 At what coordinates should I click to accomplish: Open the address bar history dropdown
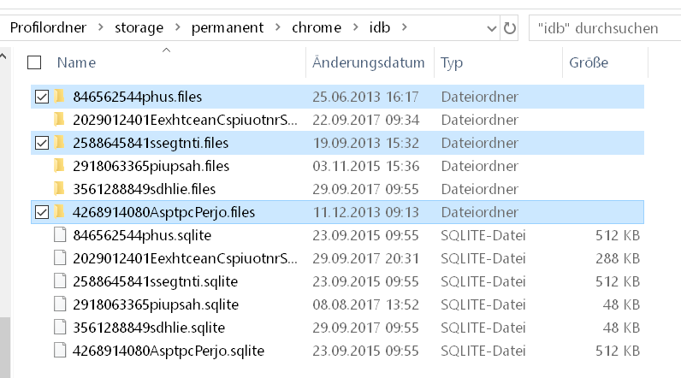point(492,28)
